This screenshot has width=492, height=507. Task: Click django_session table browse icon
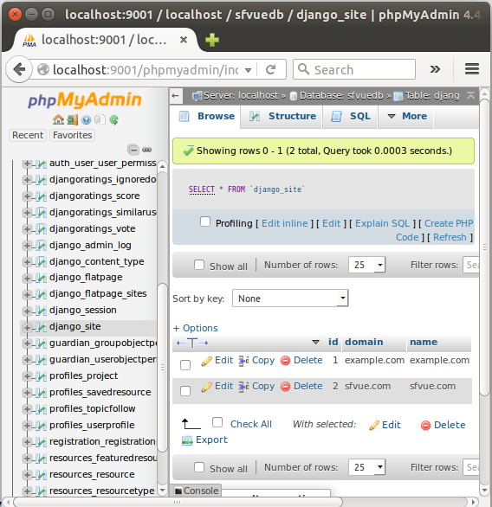tap(41, 311)
